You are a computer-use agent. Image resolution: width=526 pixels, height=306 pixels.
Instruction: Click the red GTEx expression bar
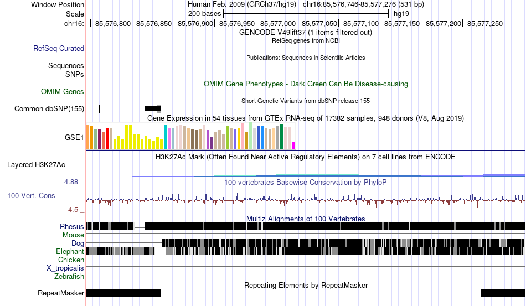tap(107, 138)
